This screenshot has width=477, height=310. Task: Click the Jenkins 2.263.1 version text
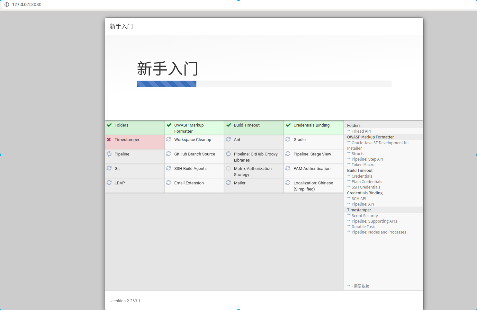coord(126,301)
